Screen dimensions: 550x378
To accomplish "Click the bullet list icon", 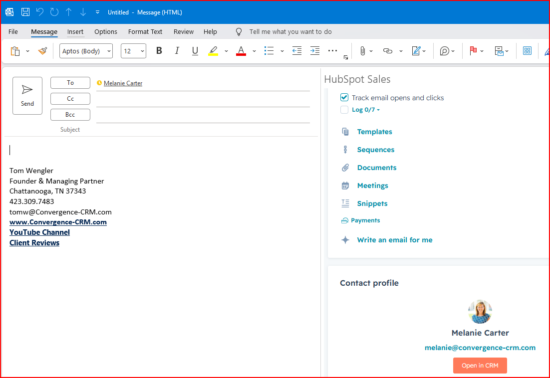I will [x=269, y=51].
